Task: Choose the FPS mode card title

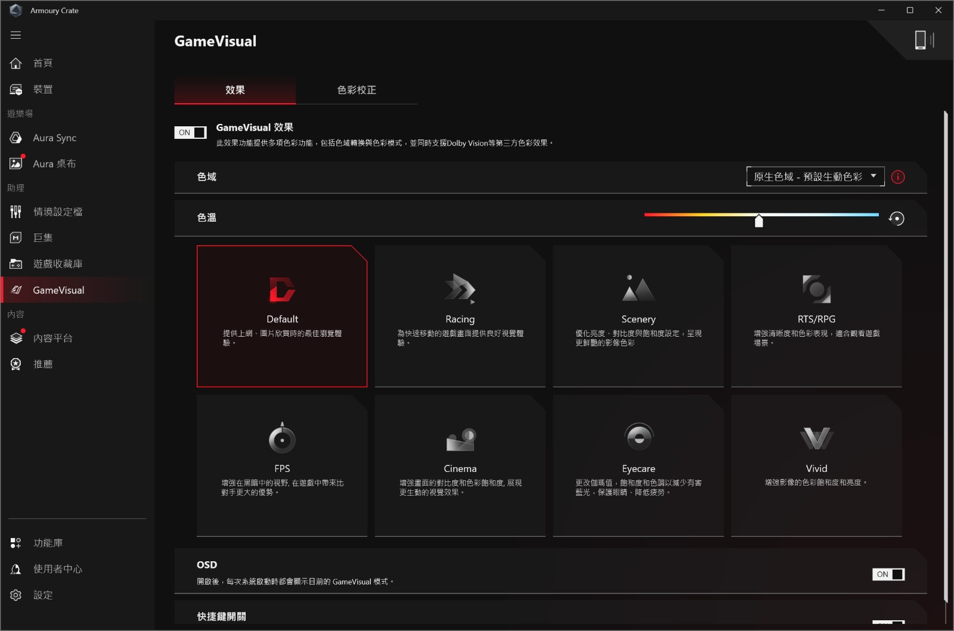Action: coord(282,468)
